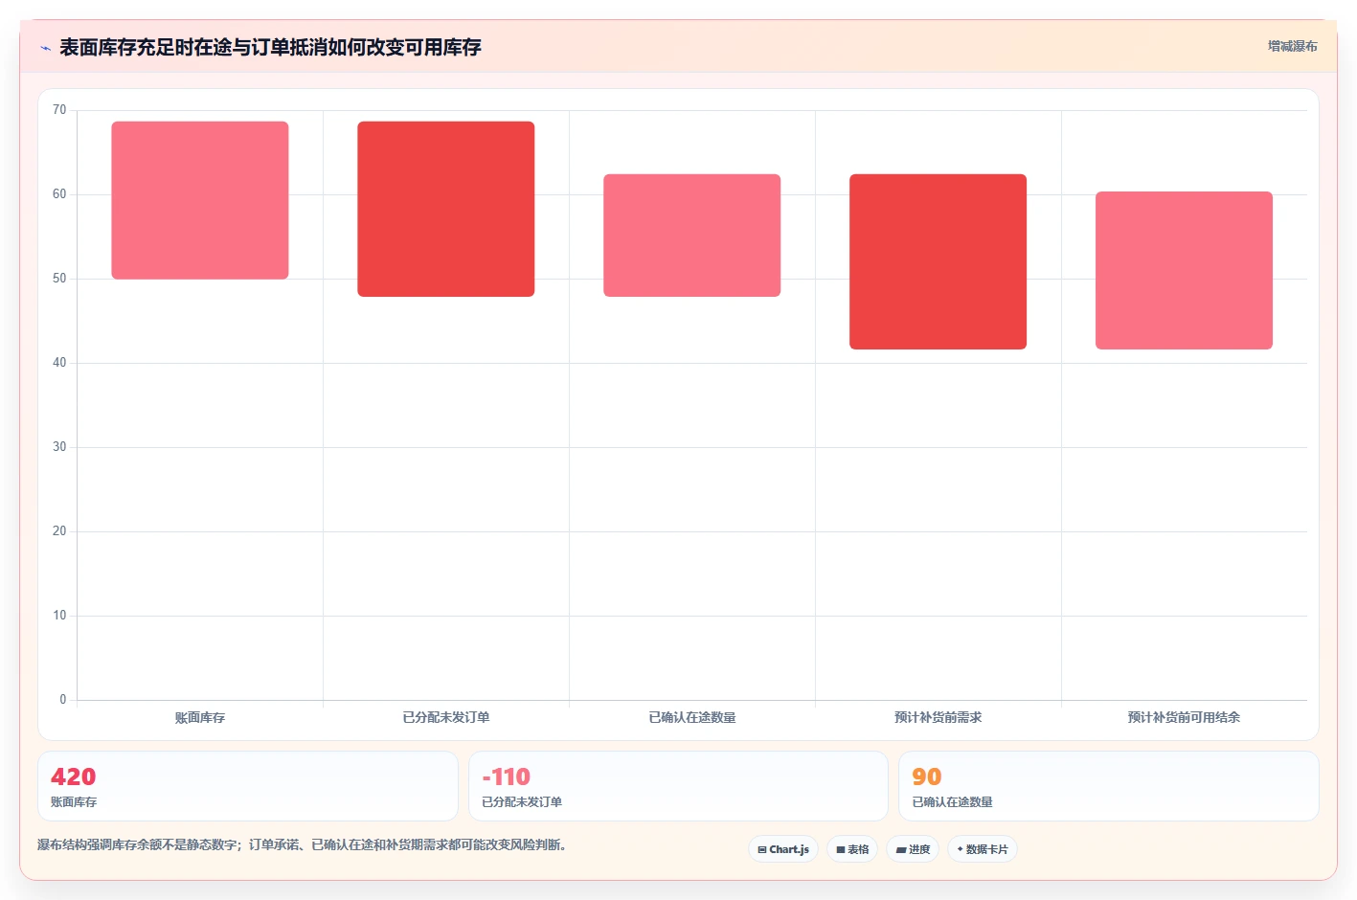Click the -110 value text

pos(507,776)
